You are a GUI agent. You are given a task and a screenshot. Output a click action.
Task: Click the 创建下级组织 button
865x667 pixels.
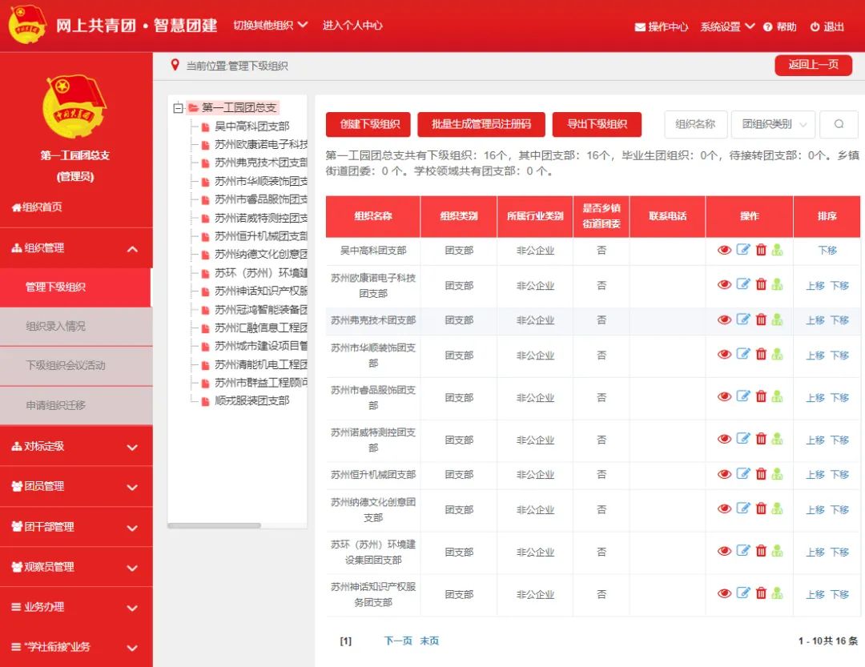[x=368, y=124]
